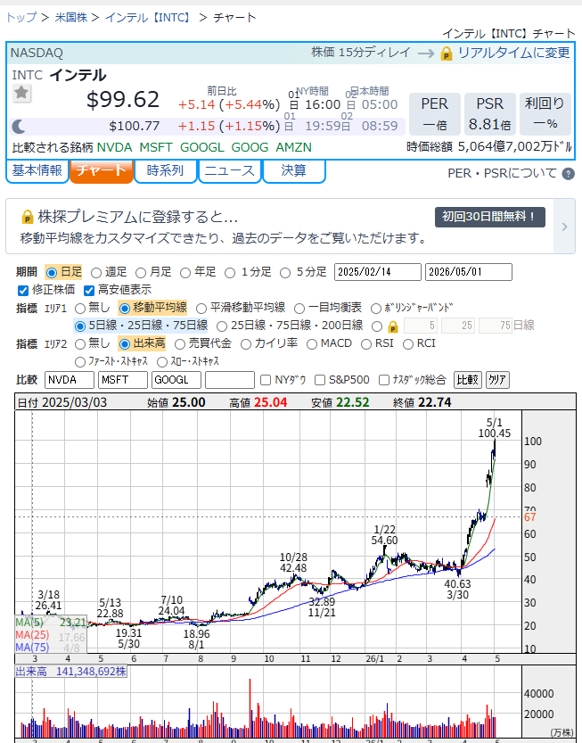Select the 年足 period radio button
The width and height of the screenshot is (582, 743).
coord(185,273)
